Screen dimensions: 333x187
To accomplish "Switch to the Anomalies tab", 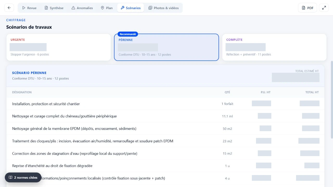I will pyautogui.click(x=82, y=8).
